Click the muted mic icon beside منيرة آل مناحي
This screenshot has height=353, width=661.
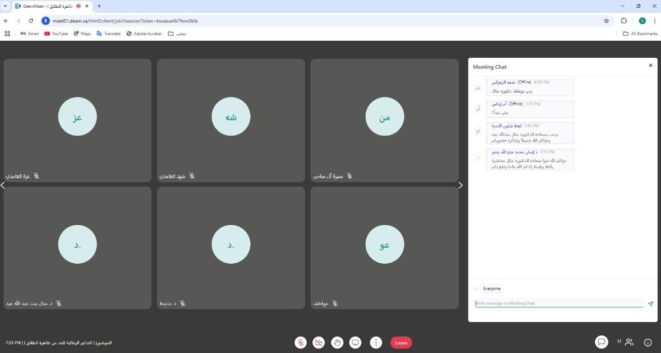pos(349,176)
